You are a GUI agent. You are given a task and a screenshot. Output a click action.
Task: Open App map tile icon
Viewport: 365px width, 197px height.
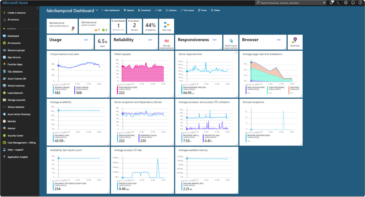[x=166, y=25]
